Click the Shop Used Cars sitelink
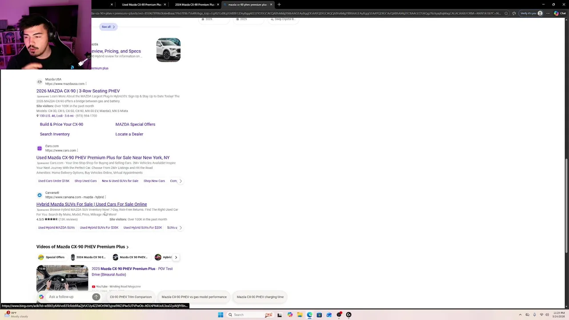 pyautogui.click(x=85, y=181)
